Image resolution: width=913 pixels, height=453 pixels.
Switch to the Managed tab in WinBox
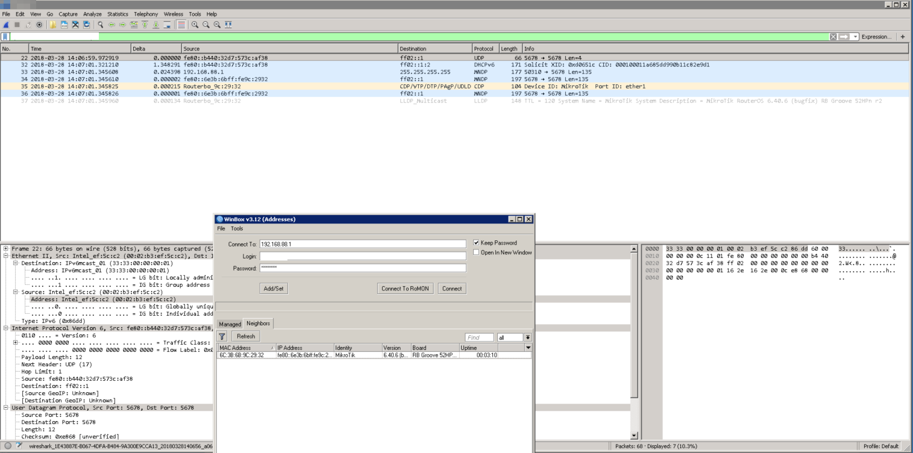(230, 324)
